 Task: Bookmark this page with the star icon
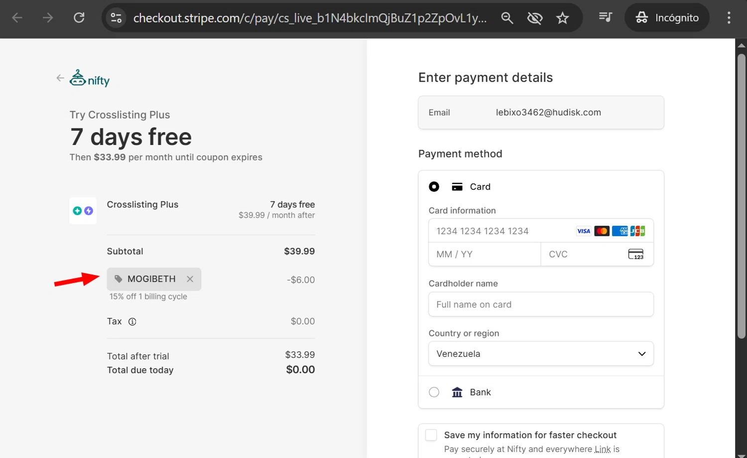(x=563, y=18)
